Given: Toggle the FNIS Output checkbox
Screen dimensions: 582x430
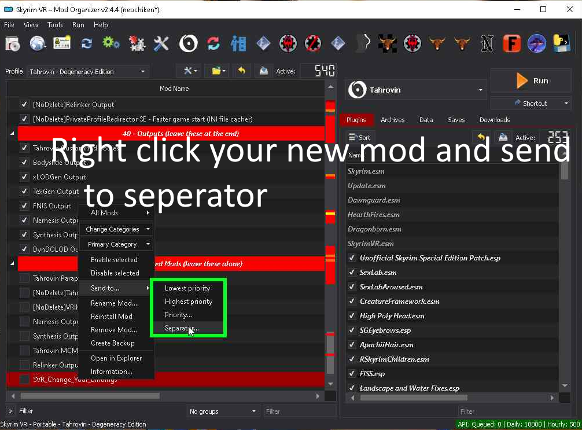Looking at the screenshot, I should click(24, 205).
